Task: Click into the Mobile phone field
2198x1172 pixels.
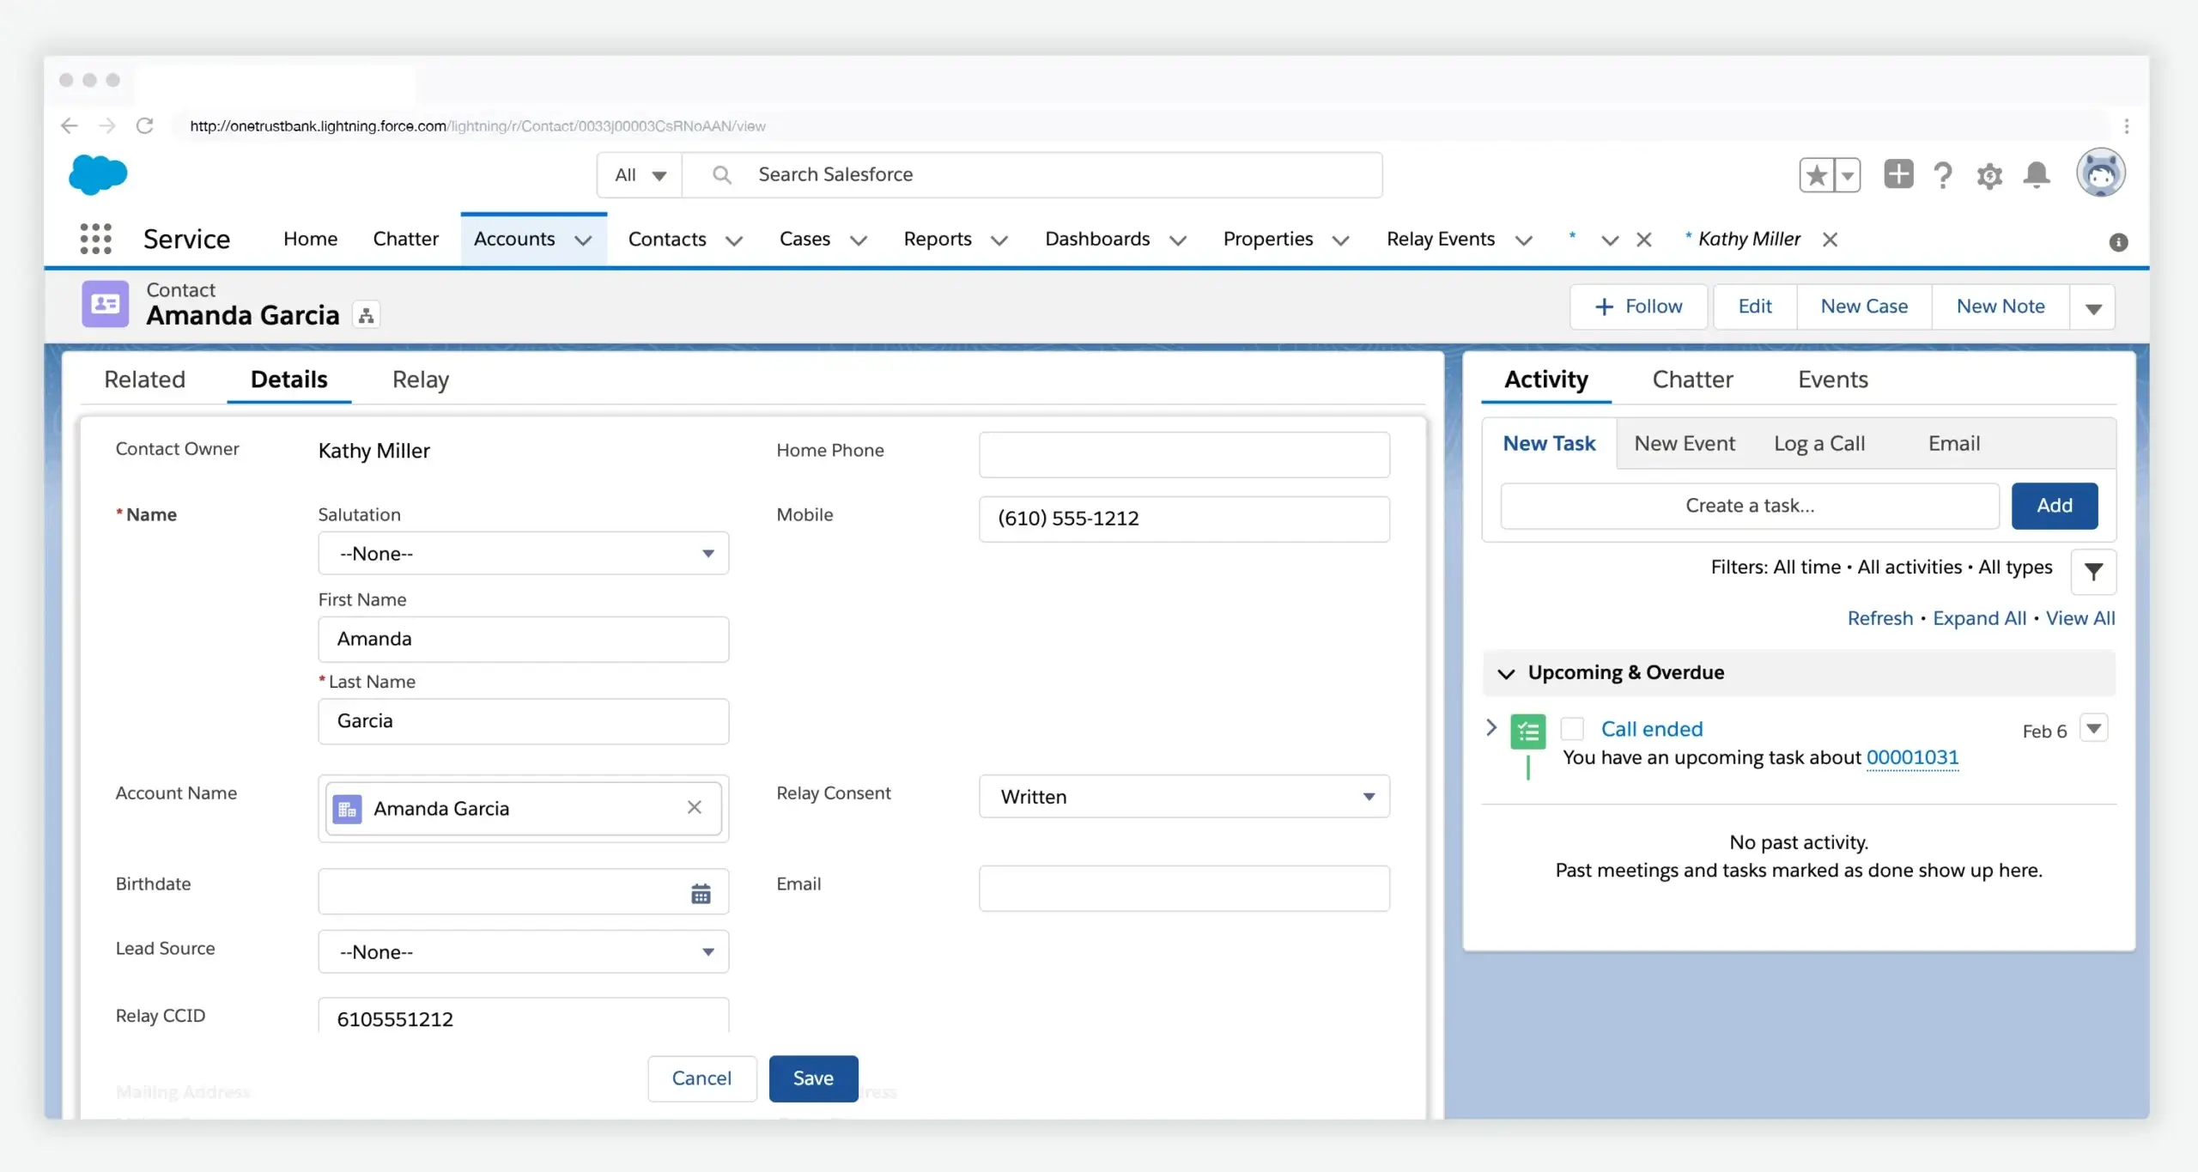Action: tap(1184, 519)
